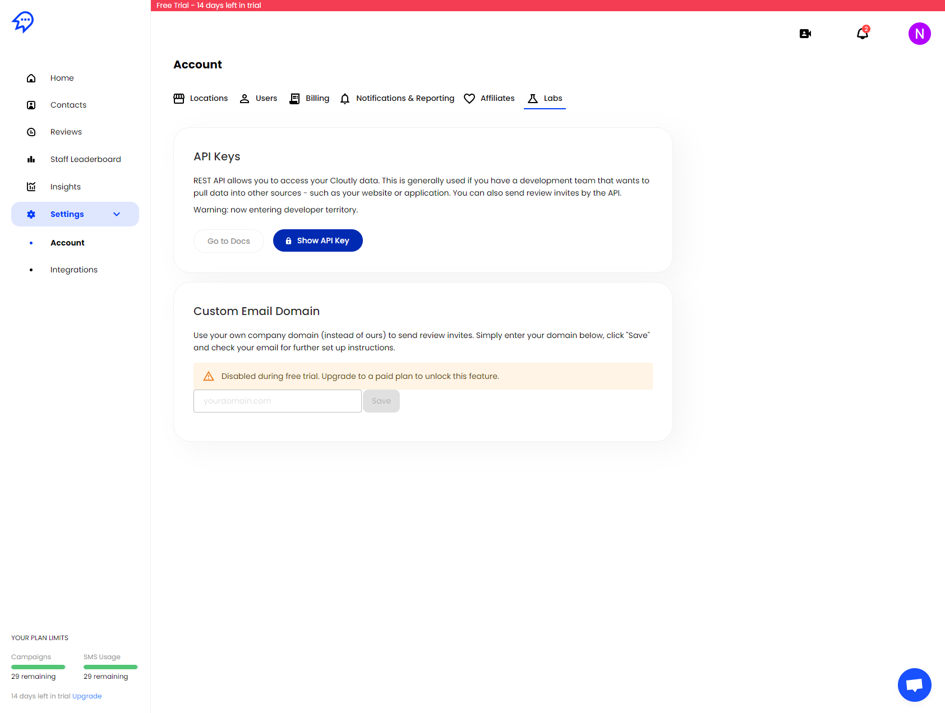The height and width of the screenshot is (713, 945).
Task: Switch to the Users tab
Action: click(259, 98)
